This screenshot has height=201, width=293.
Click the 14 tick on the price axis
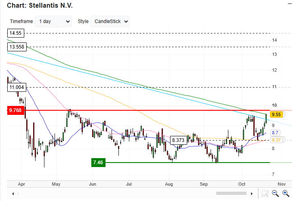point(274,40)
